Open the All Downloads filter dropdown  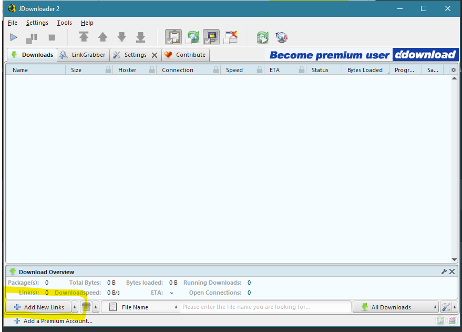pyautogui.click(x=396, y=307)
